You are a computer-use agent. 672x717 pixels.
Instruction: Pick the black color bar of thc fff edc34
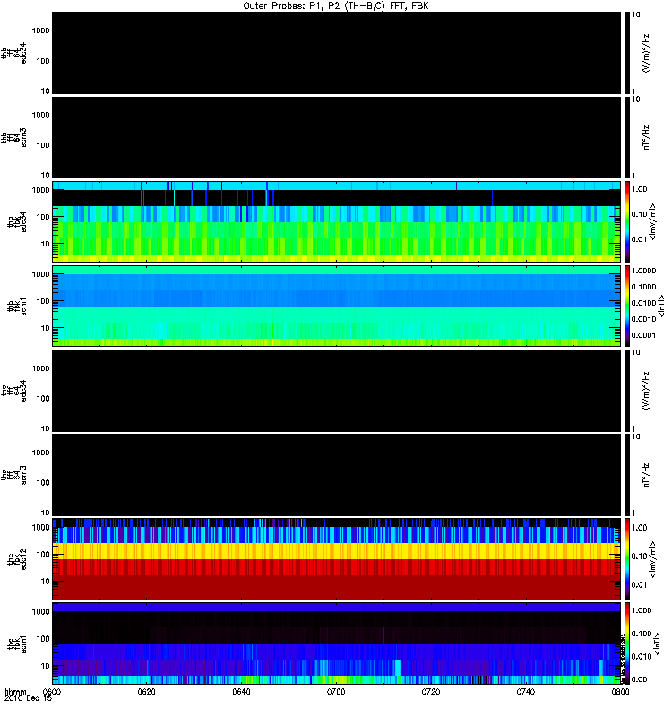tap(626, 391)
